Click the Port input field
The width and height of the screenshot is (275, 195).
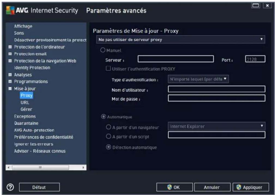[x=255, y=59]
